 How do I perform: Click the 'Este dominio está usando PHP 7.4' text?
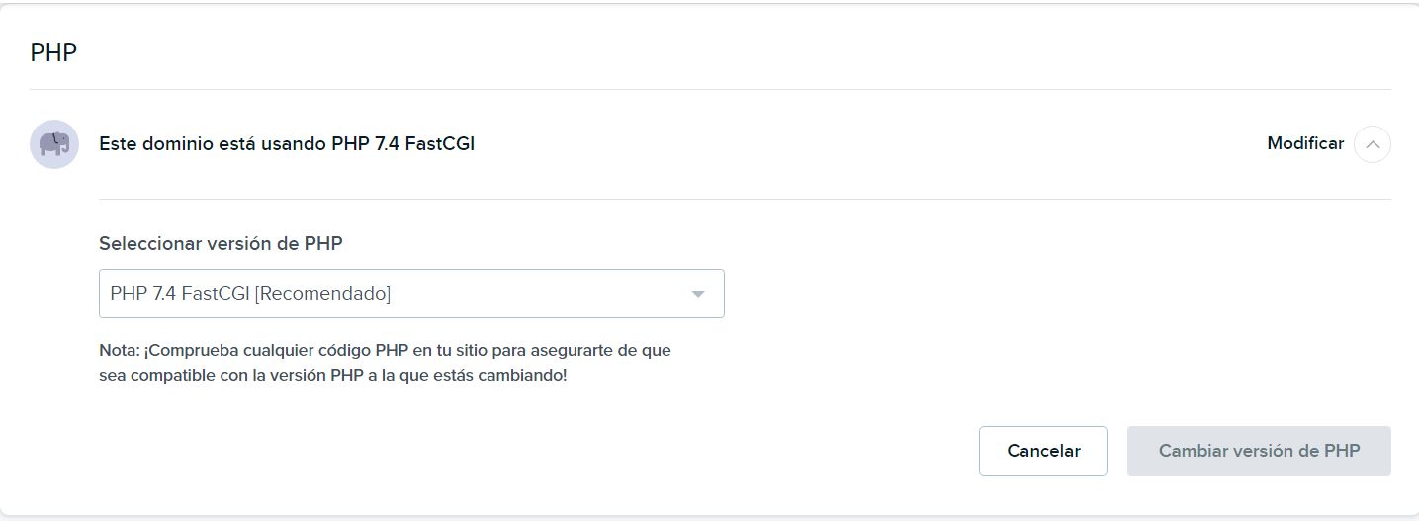(x=286, y=144)
